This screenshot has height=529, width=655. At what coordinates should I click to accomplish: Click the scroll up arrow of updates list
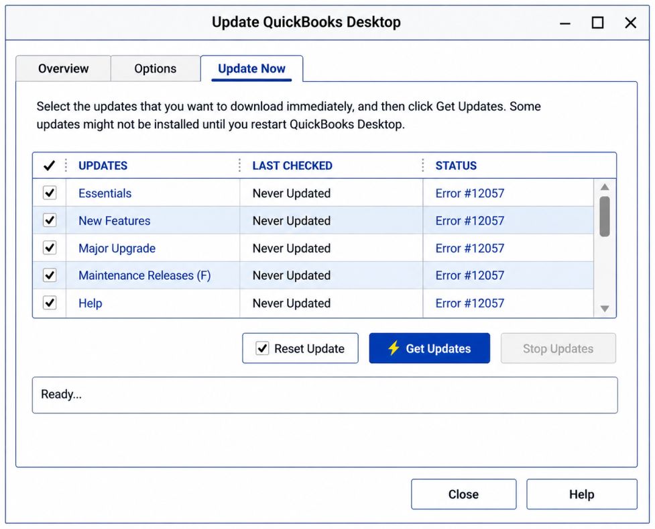(x=605, y=187)
